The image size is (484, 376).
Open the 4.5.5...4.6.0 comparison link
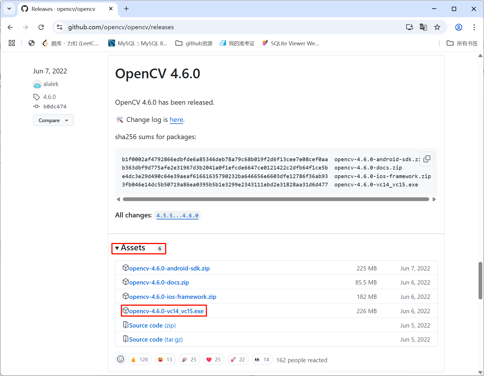pyautogui.click(x=177, y=215)
